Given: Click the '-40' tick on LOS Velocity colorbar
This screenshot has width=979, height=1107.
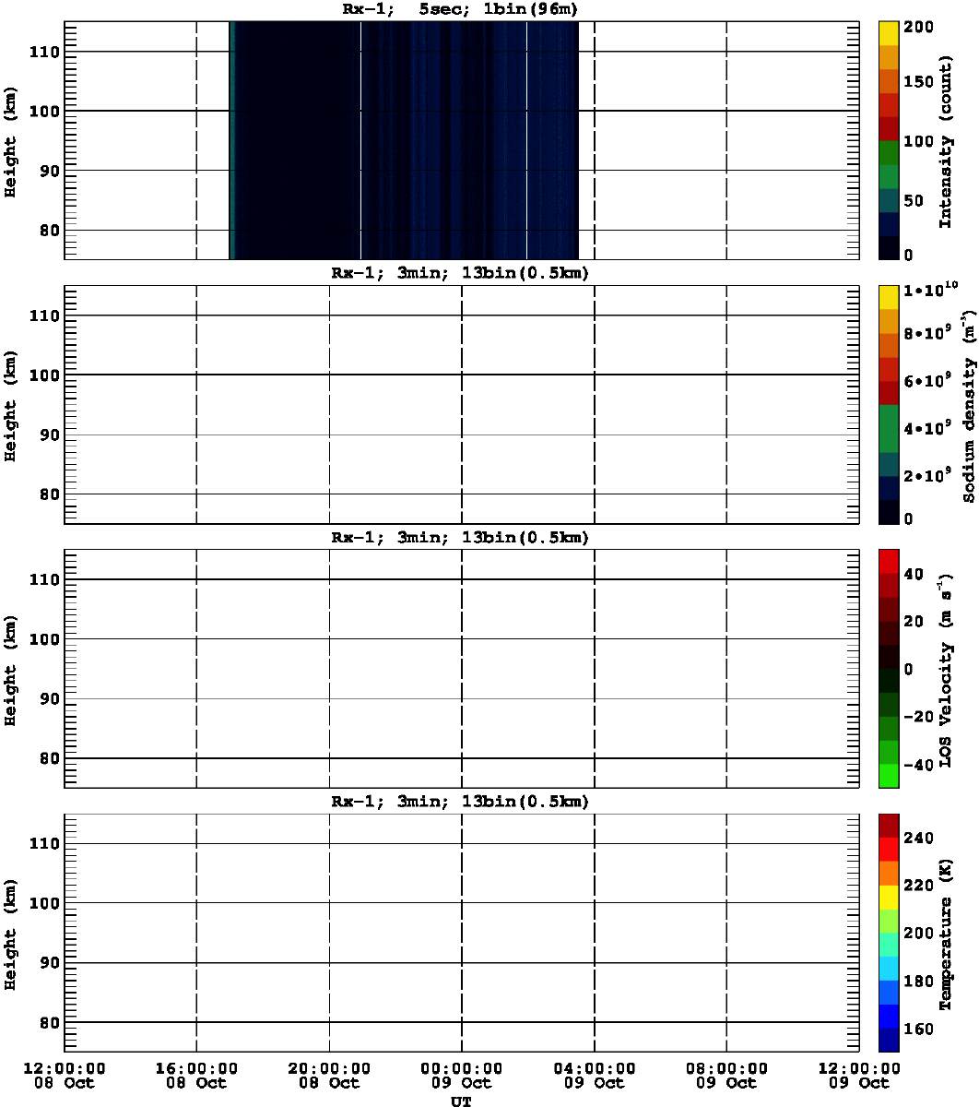Looking at the screenshot, I should [x=918, y=764].
